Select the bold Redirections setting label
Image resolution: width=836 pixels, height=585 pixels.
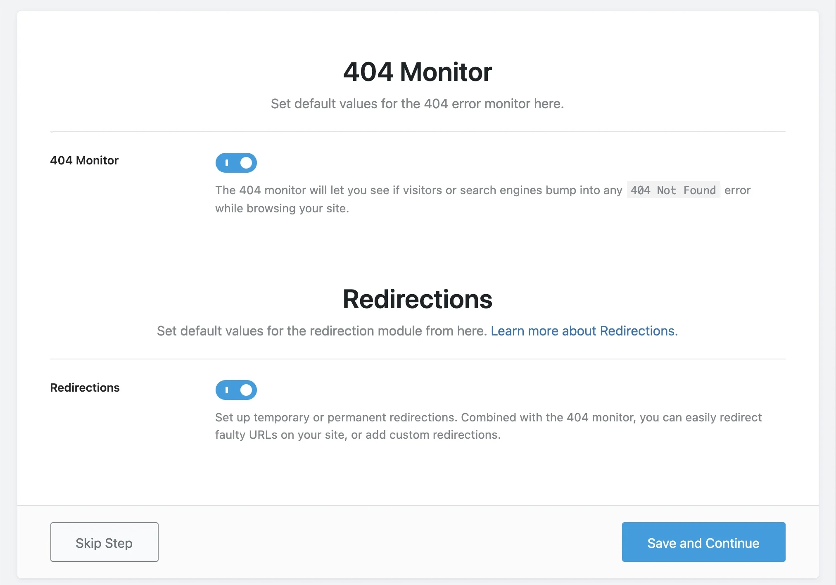(x=85, y=388)
